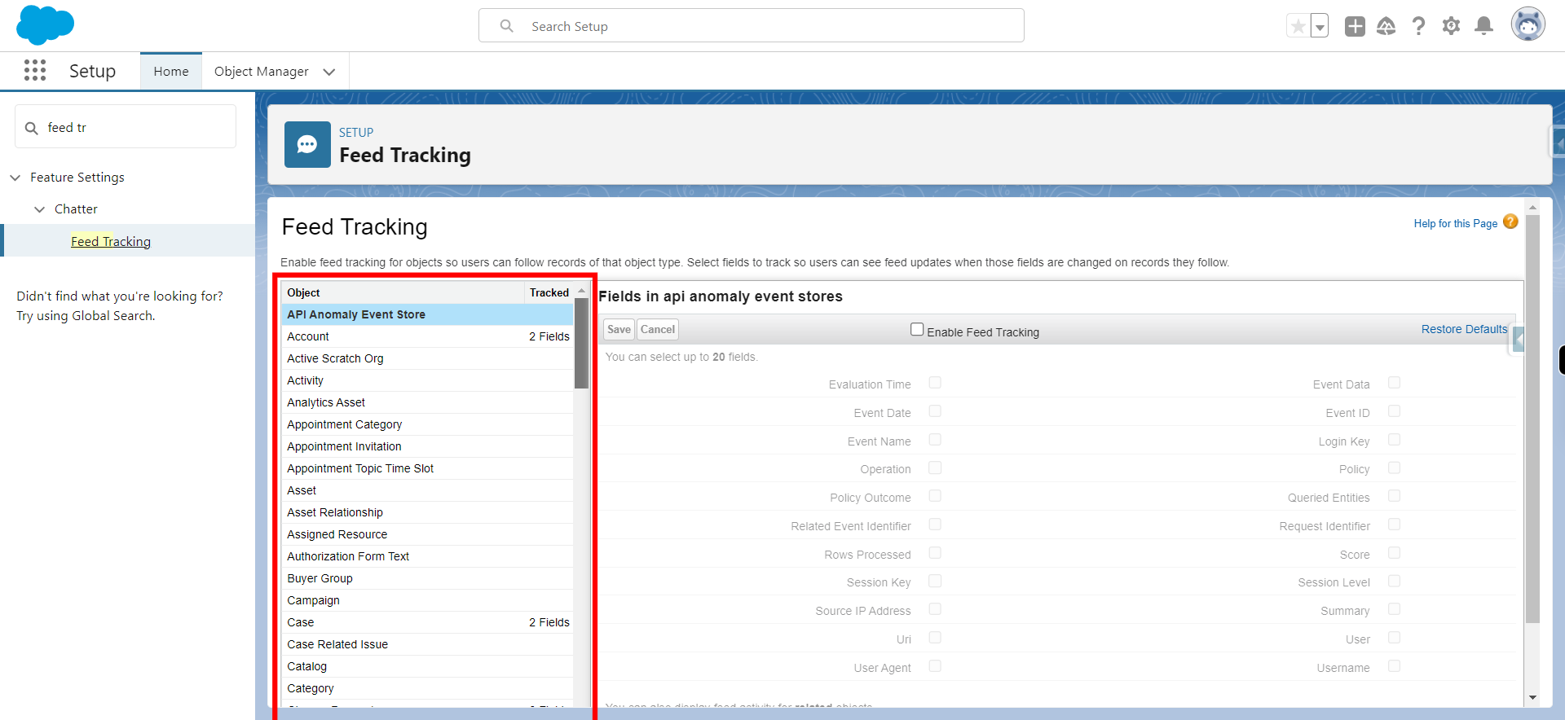The height and width of the screenshot is (720, 1565).
Task: Select the Case Related Issue object
Action: 427,644
